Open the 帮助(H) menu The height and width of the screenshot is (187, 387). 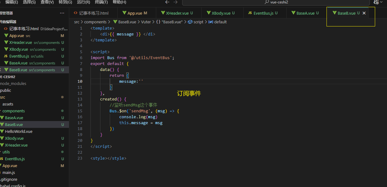click(119, 2)
